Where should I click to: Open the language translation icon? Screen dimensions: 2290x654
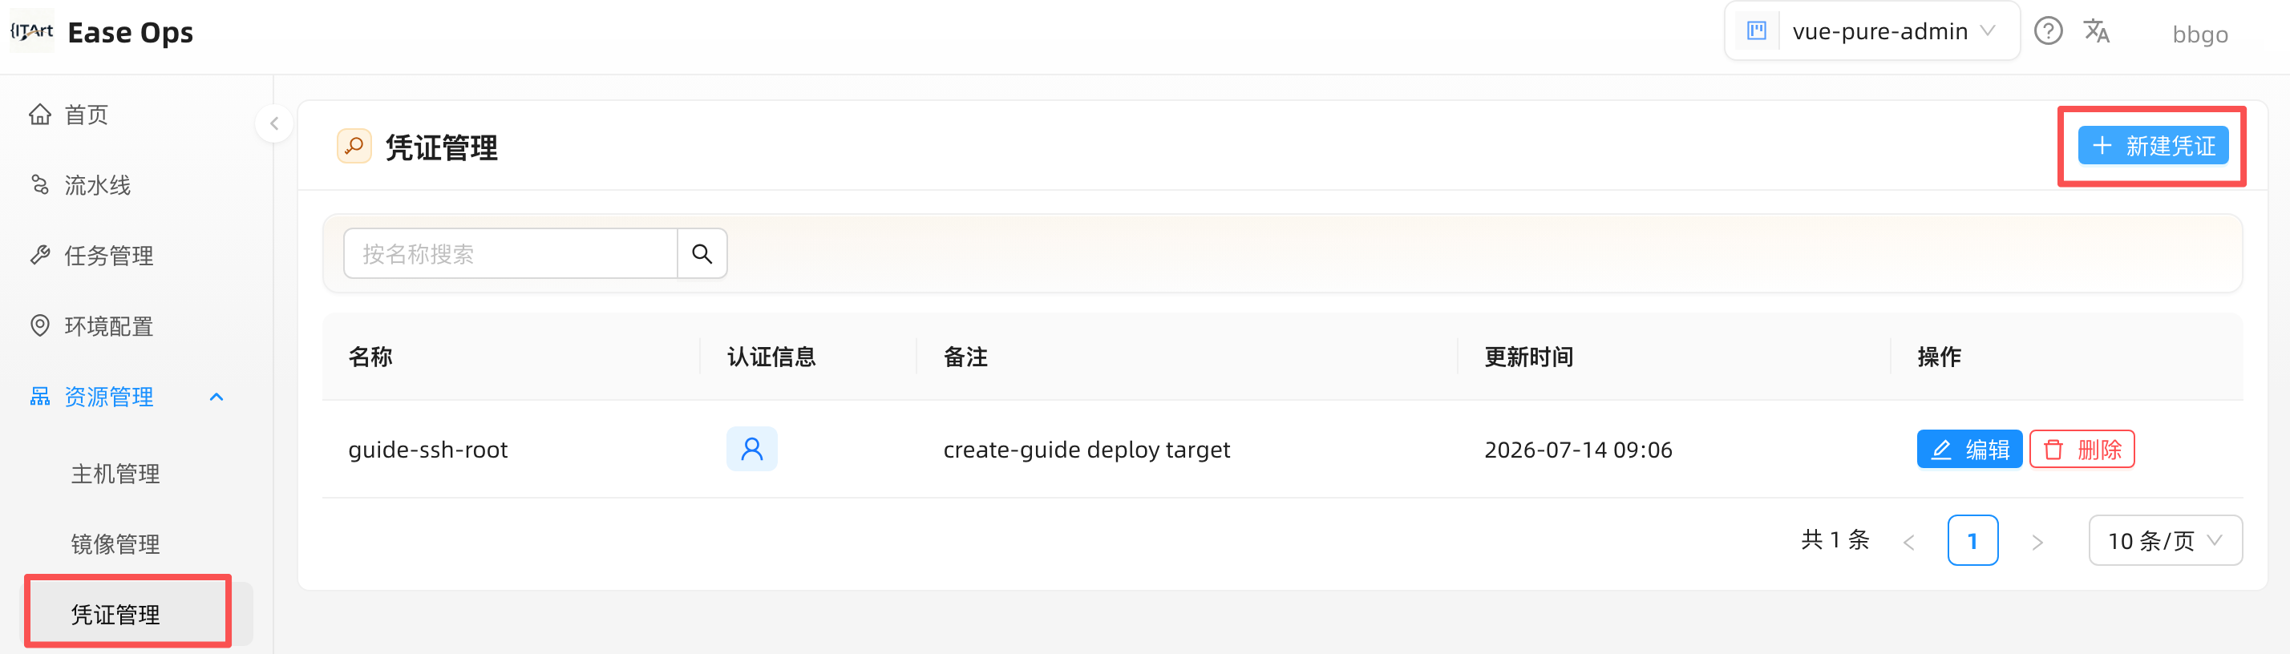coord(2096,31)
